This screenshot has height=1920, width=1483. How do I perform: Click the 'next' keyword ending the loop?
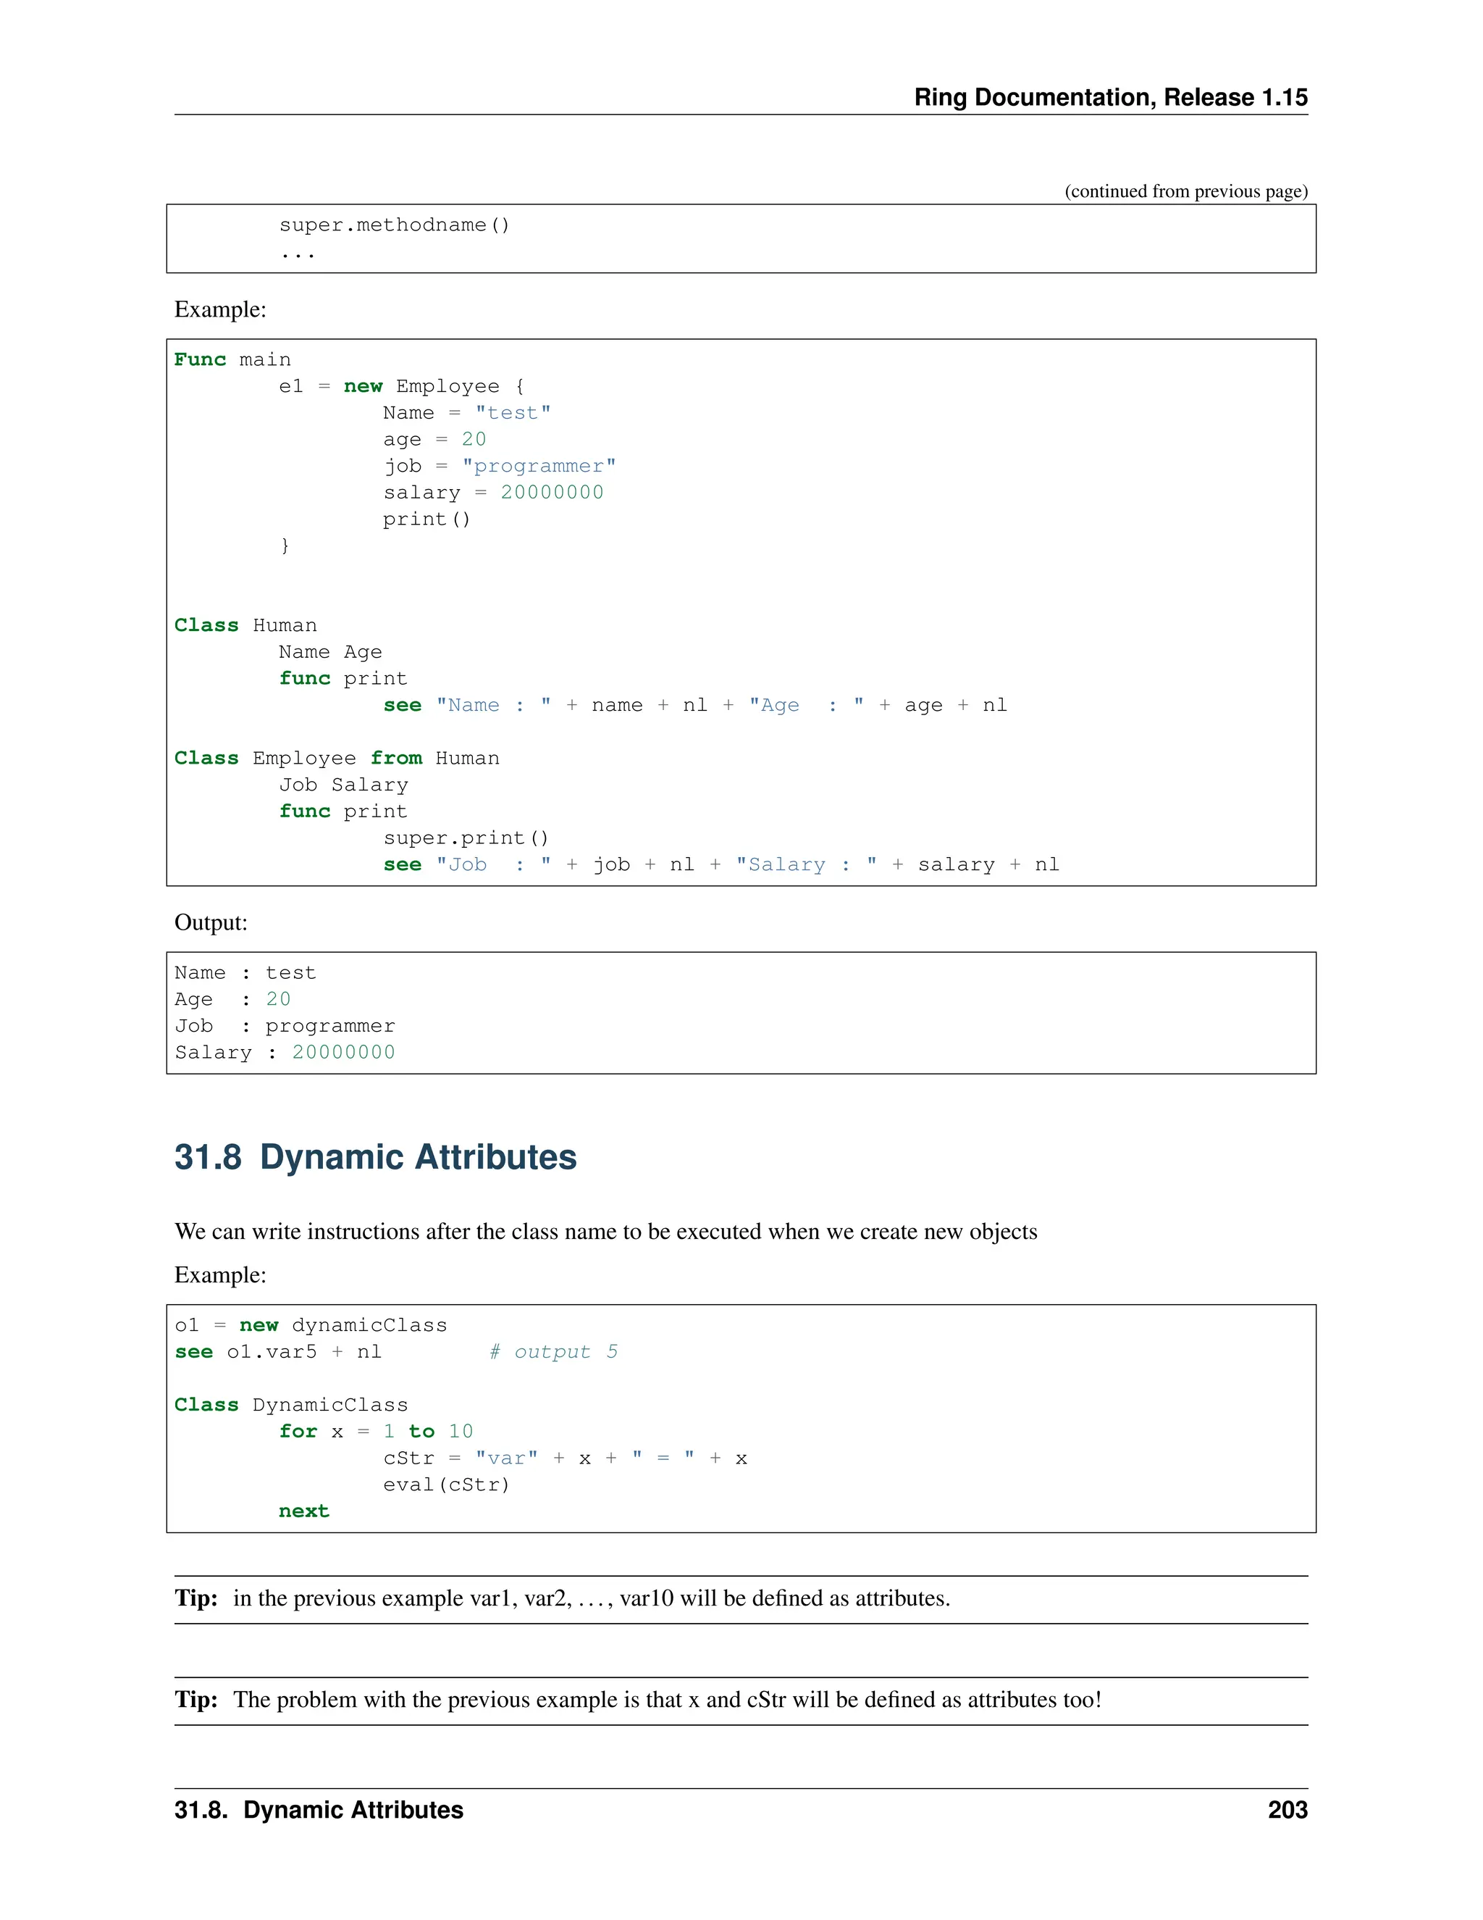(304, 1511)
